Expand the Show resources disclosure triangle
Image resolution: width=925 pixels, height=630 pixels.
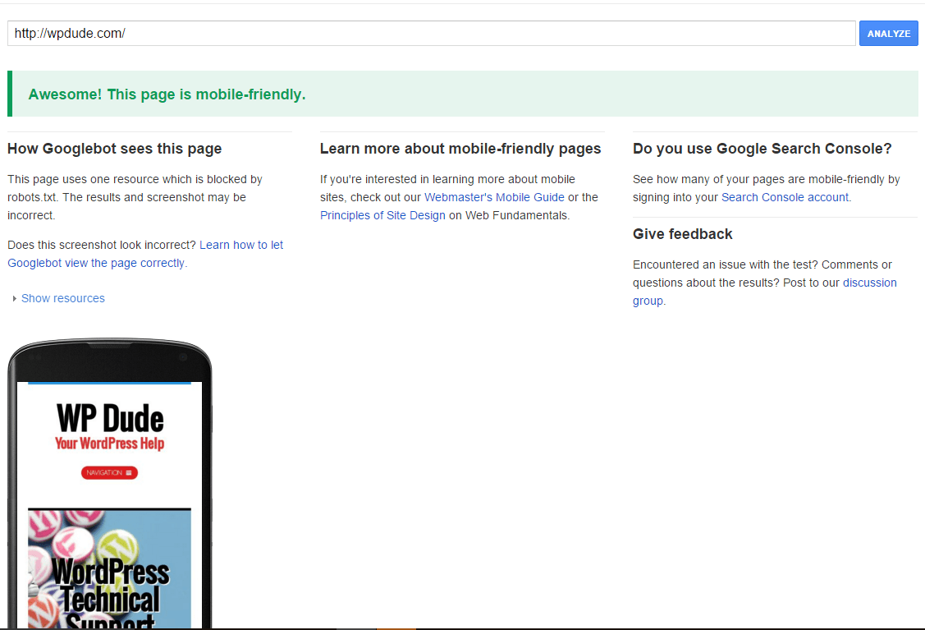(14, 299)
